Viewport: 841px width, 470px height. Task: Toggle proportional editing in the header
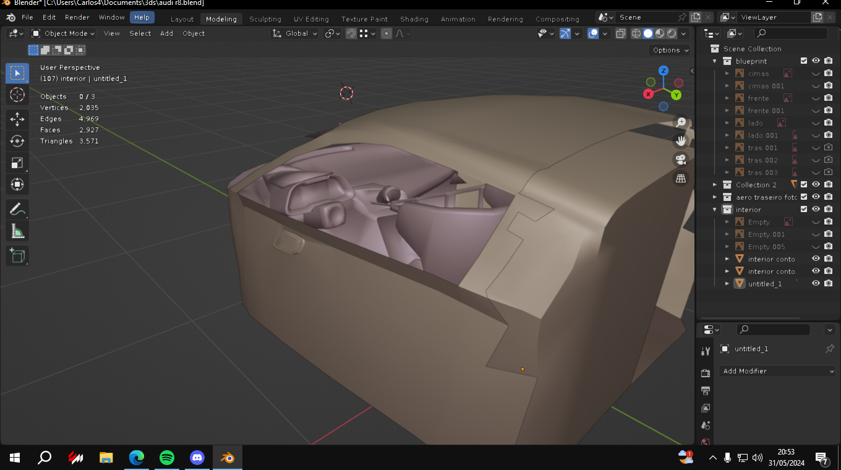click(386, 33)
